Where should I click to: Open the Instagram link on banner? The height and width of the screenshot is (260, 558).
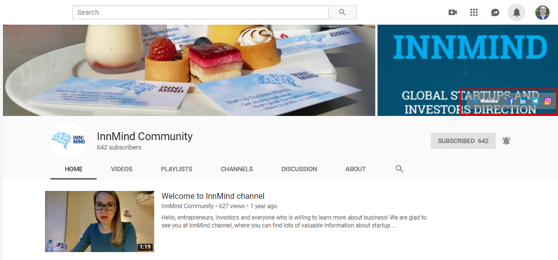(x=548, y=101)
